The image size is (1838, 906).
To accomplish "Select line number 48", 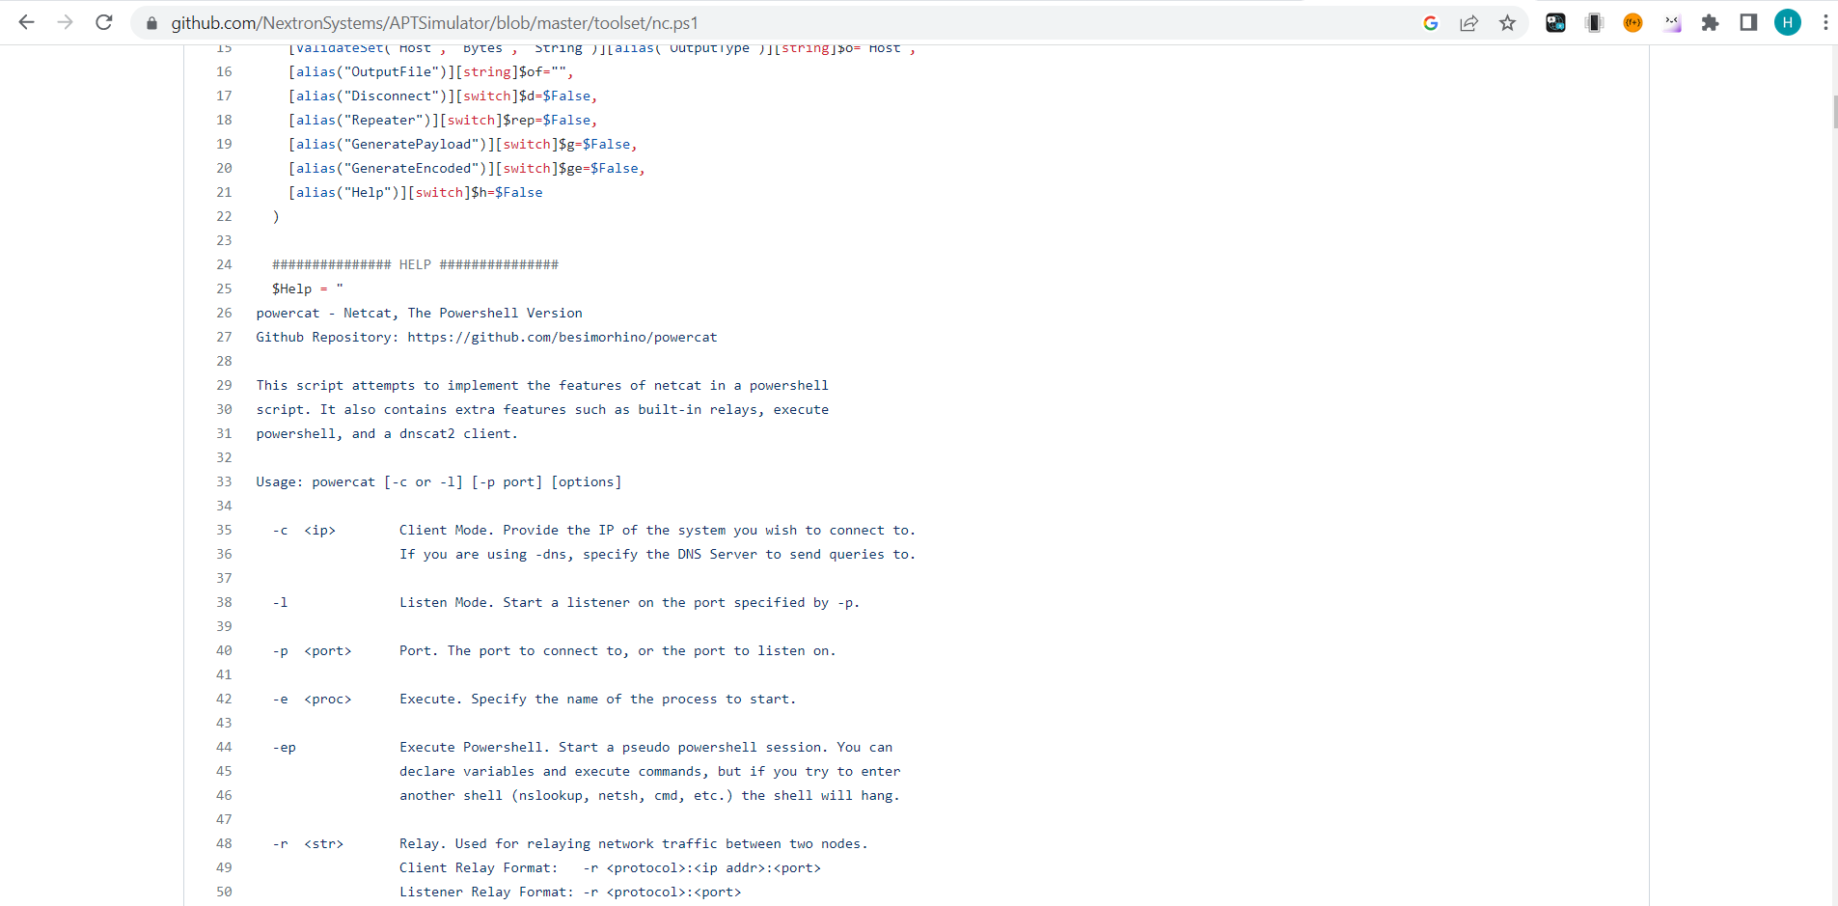I will tap(224, 843).
